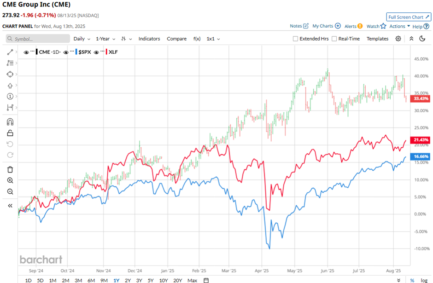Viewport: 433px width, 283px height.
Task: Click the redo arrow icon
Action: coord(10,155)
